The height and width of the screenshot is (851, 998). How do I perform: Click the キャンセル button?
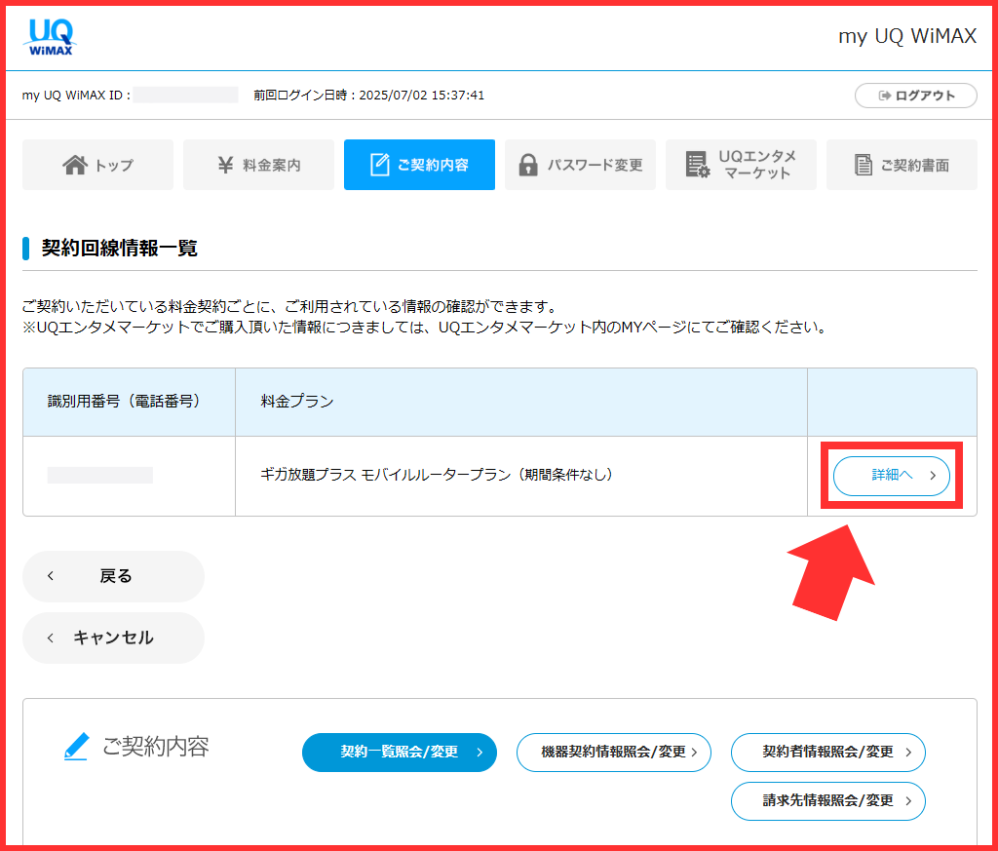point(113,638)
